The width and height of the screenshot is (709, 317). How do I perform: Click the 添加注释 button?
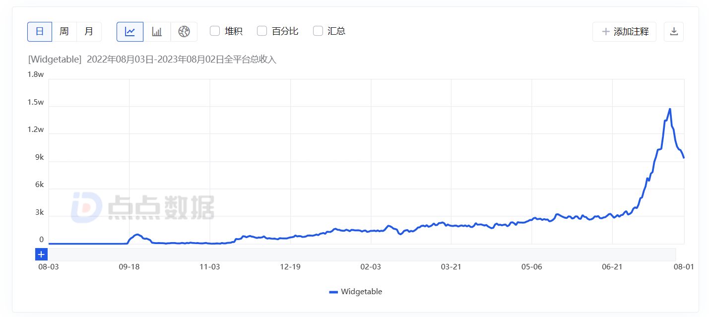624,32
